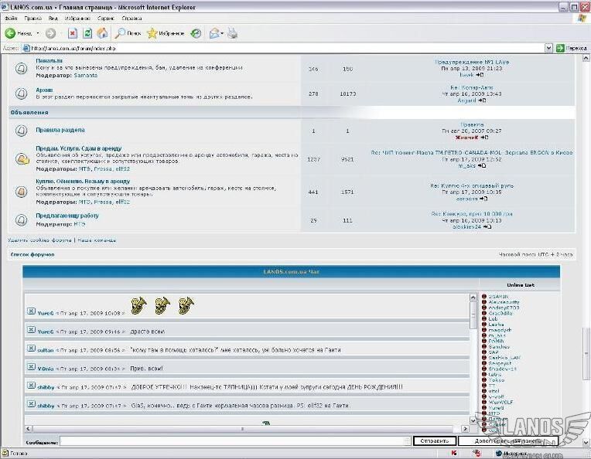Click the delete icon beside sultan's chat message

point(30,349)
